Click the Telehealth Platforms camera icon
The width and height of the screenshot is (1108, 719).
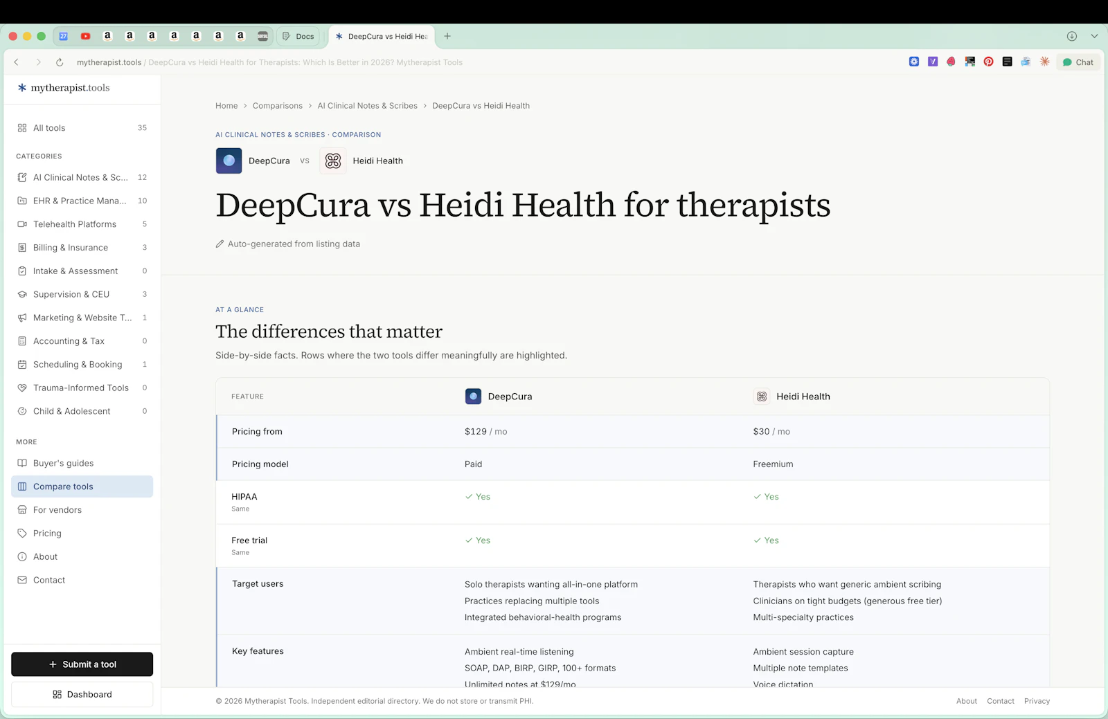point(22,224)
